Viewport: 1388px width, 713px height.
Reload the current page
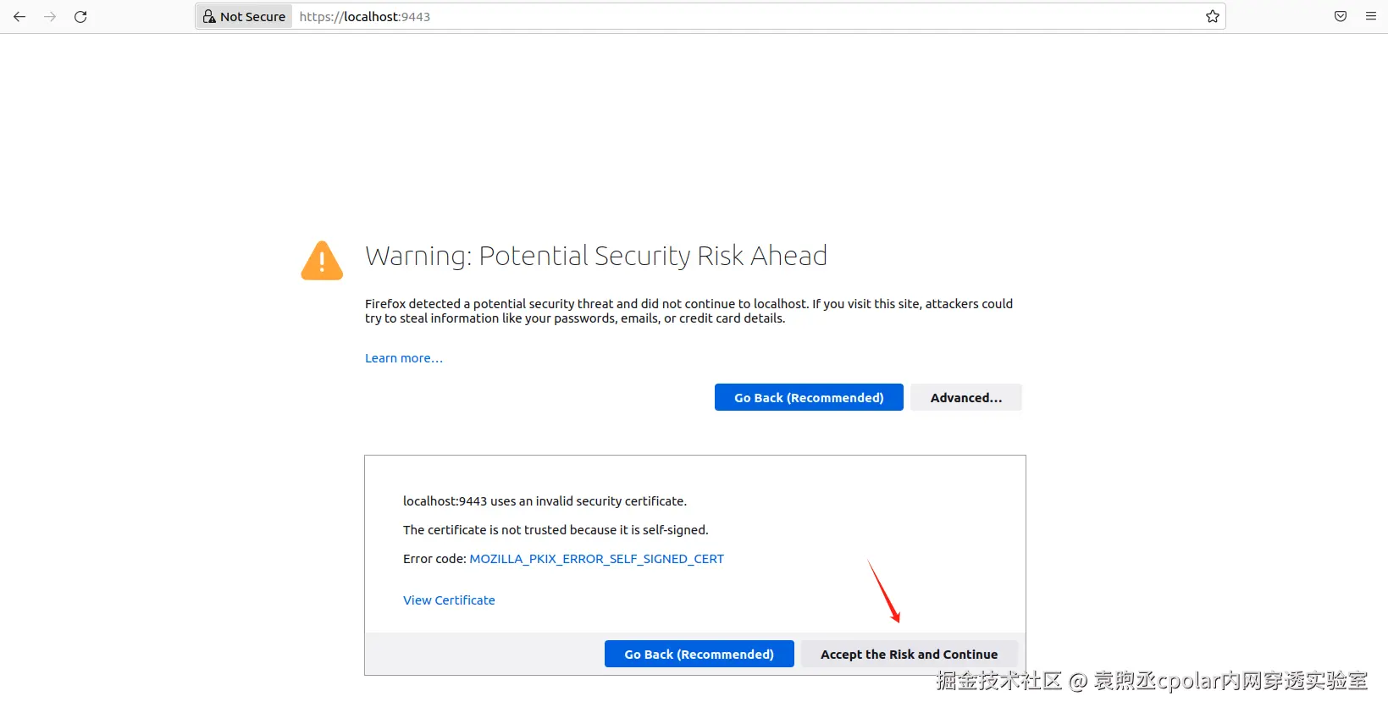pyautogui.click(x=80, y=16)
